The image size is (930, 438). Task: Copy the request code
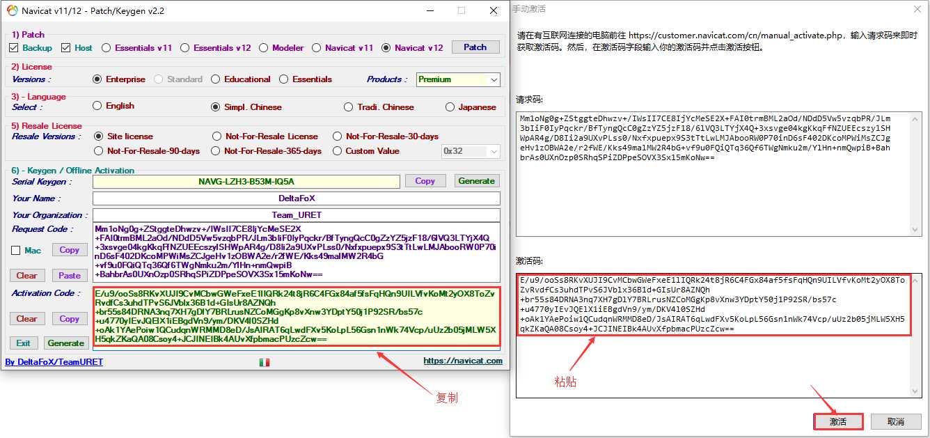tap(70, 250)
